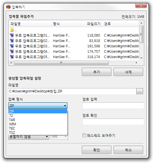Image resolution: width=153 pixels, height=165 pixels.
Task: Select the 무료 압축프로그램04... file name
Action: (33, 52)
